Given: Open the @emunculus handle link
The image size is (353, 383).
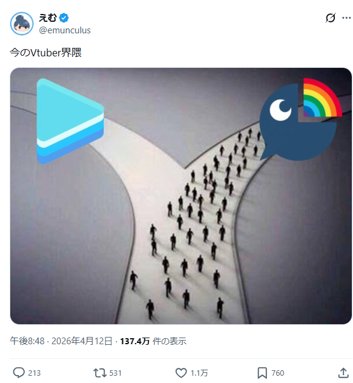Looking at the screenshot, I should [x=65, y=30].
